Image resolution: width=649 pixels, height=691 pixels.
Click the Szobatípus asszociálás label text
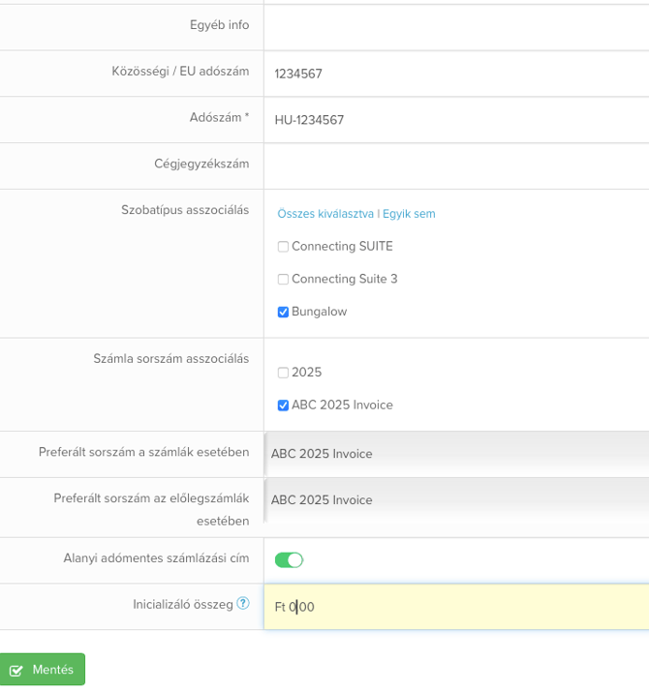click(x=185, y=210)
